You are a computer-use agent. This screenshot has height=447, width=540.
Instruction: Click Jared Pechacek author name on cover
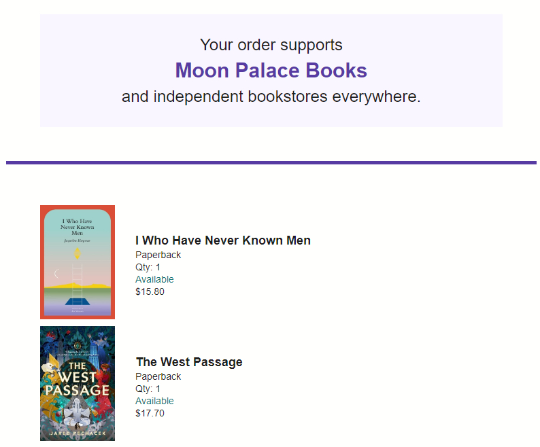pos(77,433)
